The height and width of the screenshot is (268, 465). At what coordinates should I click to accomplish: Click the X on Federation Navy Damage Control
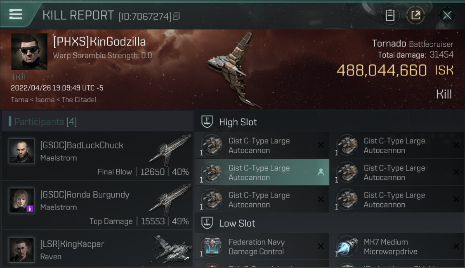pos(321,247)
